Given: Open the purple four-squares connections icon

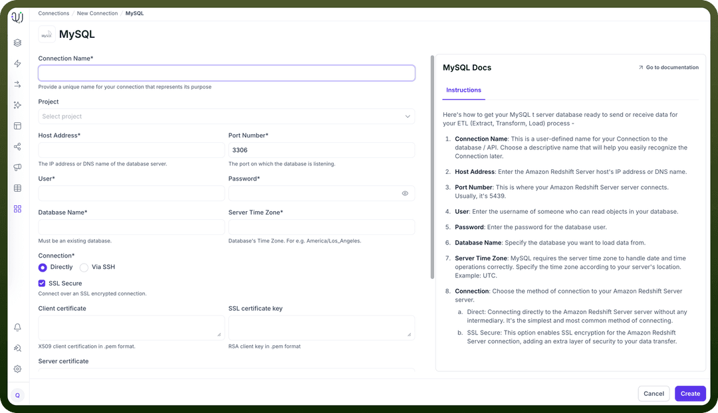Looking at the screenshot, I should click(17, 209).
